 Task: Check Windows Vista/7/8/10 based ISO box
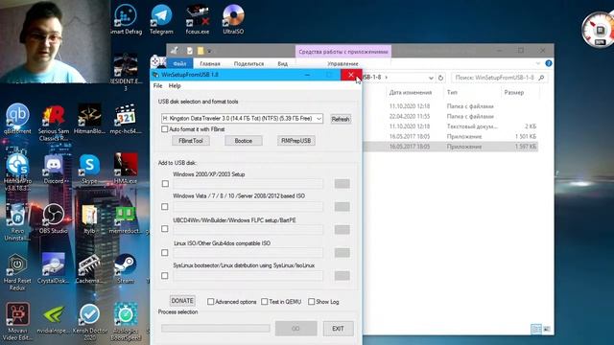click(165, 207)
